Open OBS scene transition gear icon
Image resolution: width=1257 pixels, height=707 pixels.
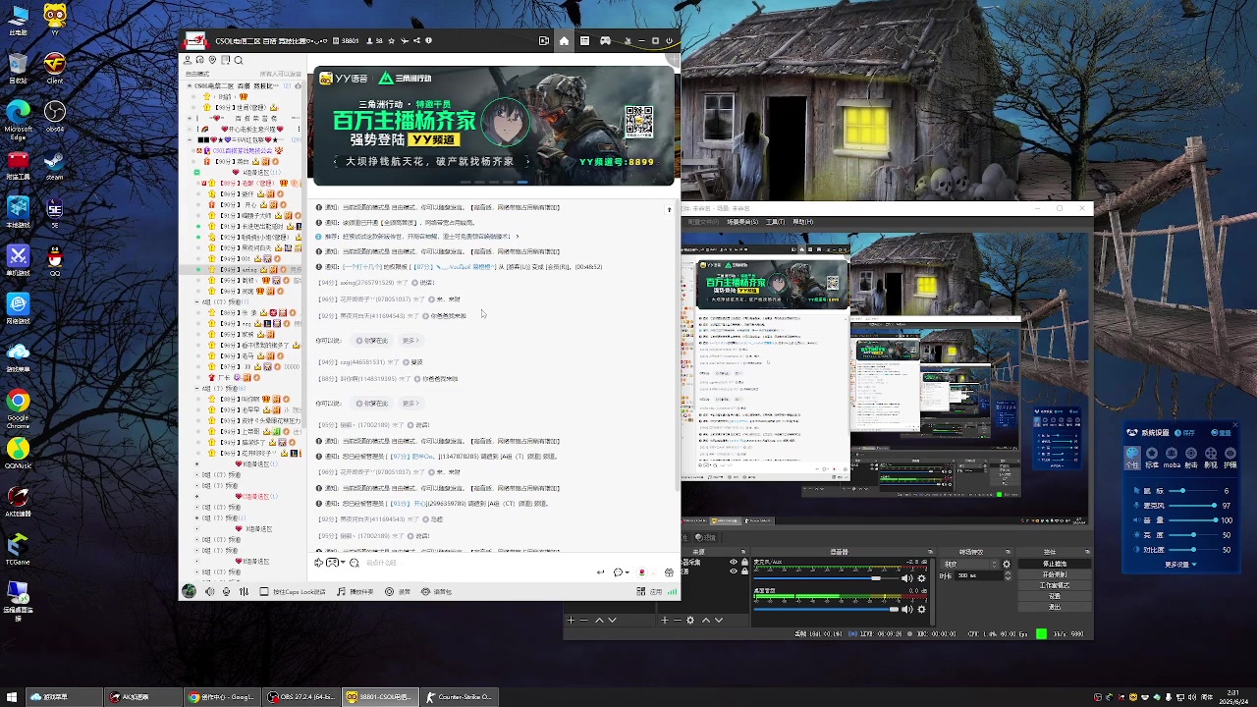(1007, 564)
